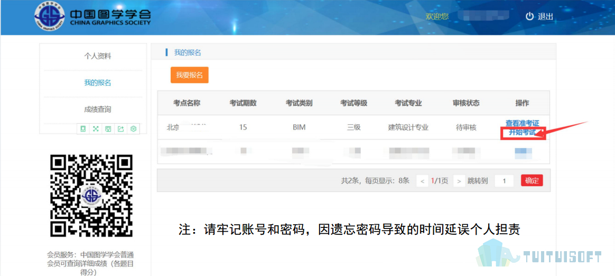Click the exam period cell 15
Viewport: 615px width, 276px height.
pyautogui.click(x=243, y=127)
